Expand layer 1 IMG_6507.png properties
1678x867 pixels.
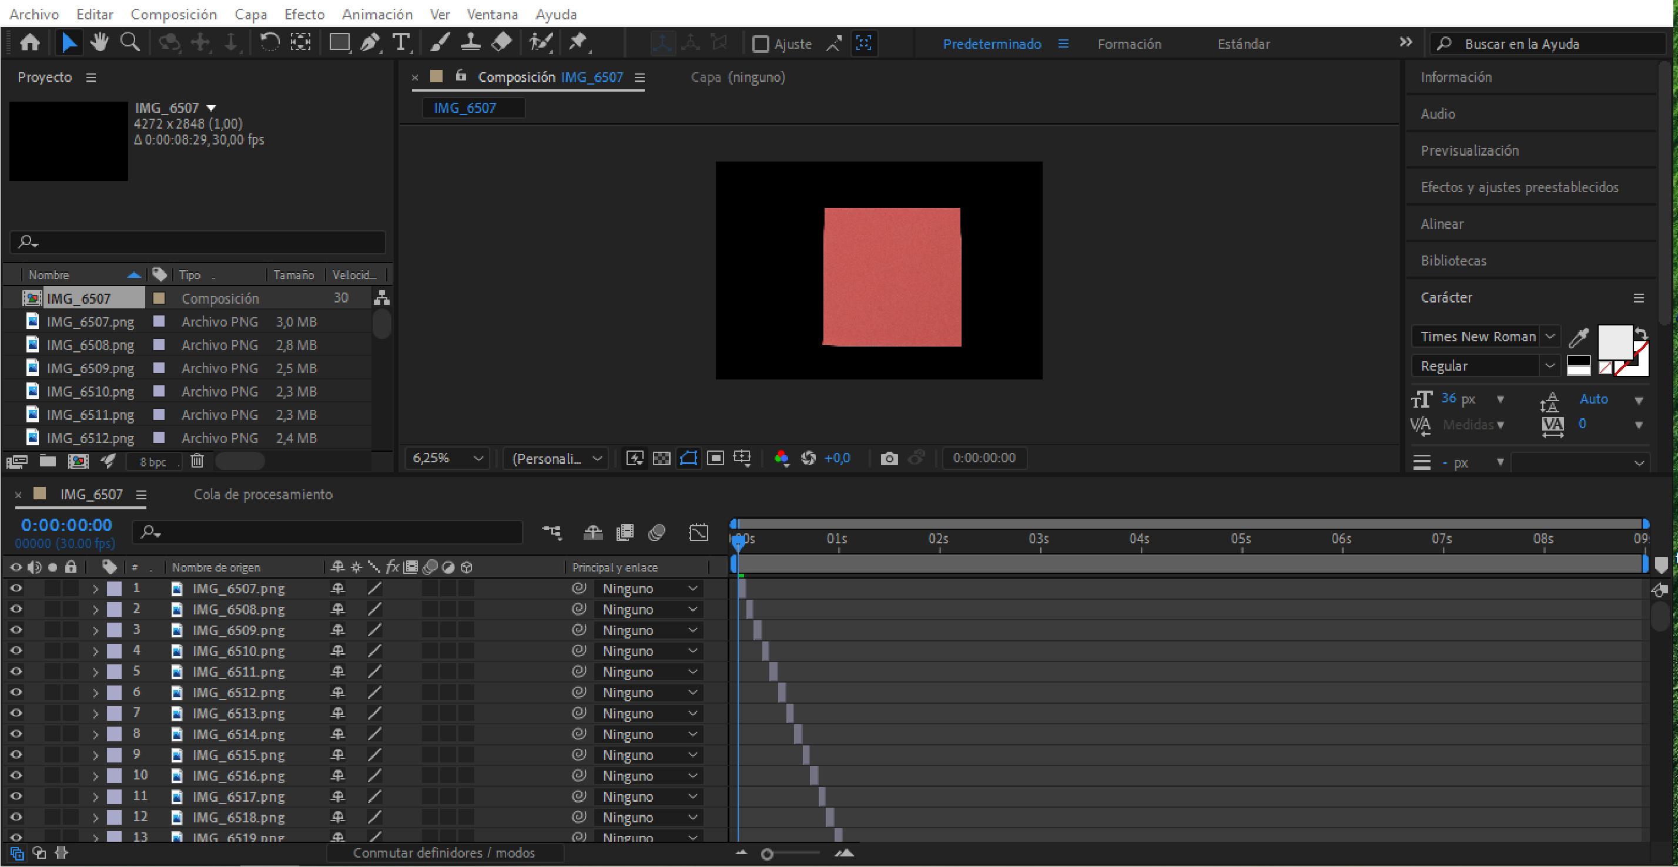pyautogui.click(x=95, y=589)
